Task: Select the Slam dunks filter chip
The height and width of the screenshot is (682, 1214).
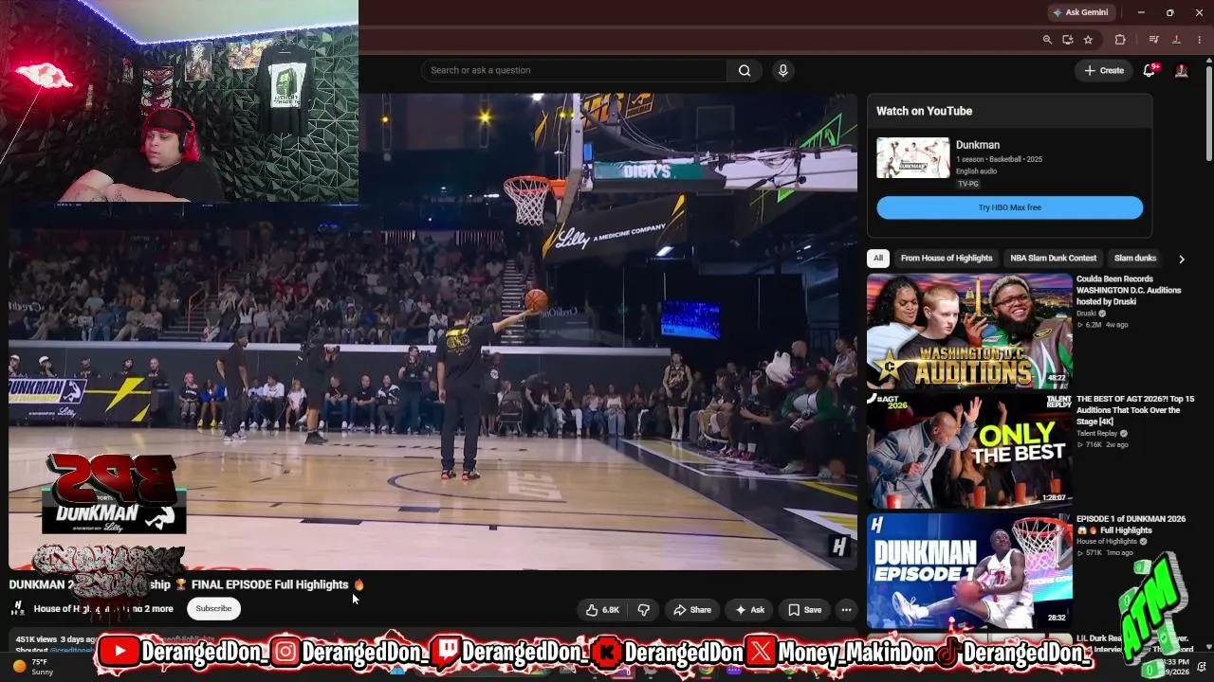Action: (x=1135, y=258)
